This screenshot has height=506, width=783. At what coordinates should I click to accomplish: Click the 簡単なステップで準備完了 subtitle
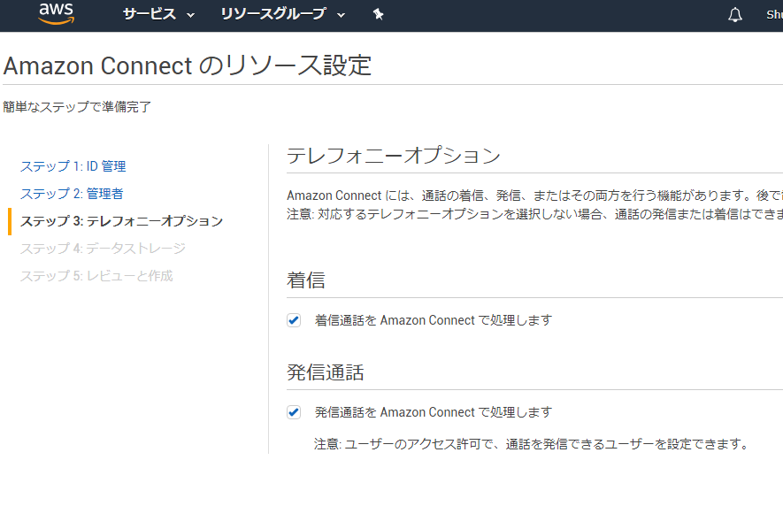(x=77, y=107)
